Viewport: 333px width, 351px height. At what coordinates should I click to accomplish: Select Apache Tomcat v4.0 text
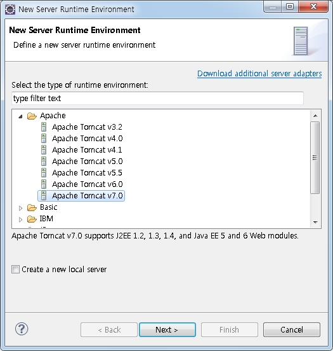point(88,139)
